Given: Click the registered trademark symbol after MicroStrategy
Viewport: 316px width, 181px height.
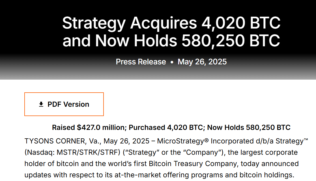Looking at the screenshot, I should (x=206, y=140).
